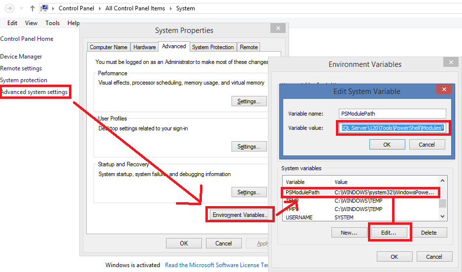Click the system variables scrollbar thumb
The height and width of the screenshot is (272, 462).
[x=442, y=203]
